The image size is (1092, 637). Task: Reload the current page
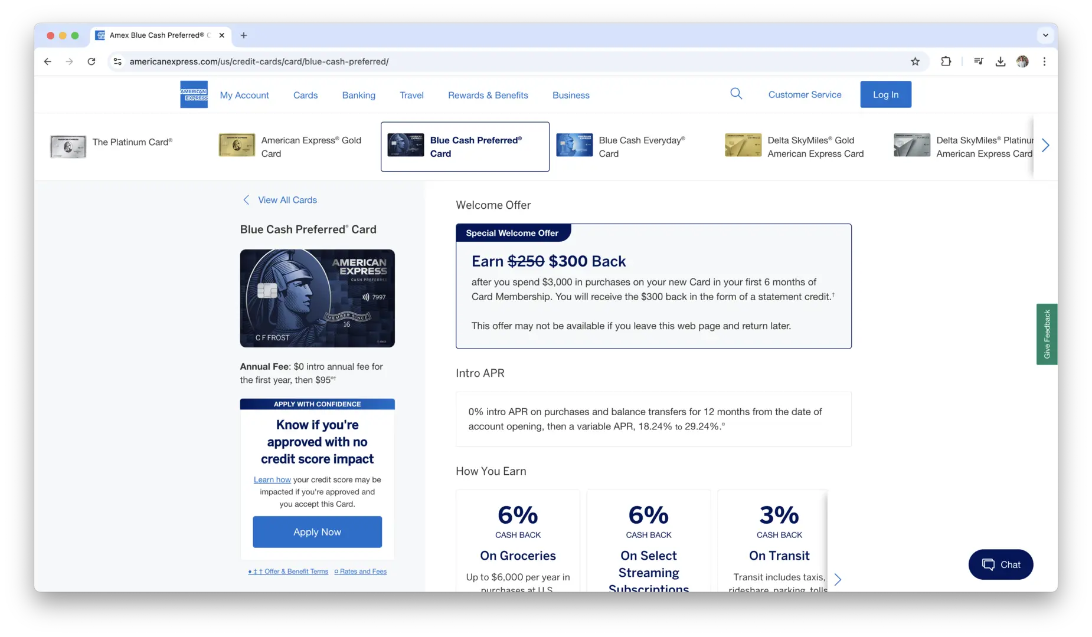click(91, 61)
